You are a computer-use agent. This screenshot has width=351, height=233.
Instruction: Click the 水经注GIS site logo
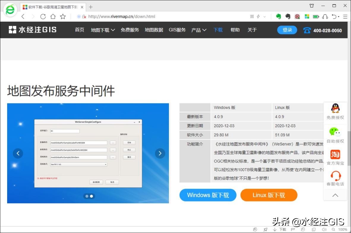click(x=33, y=30)
